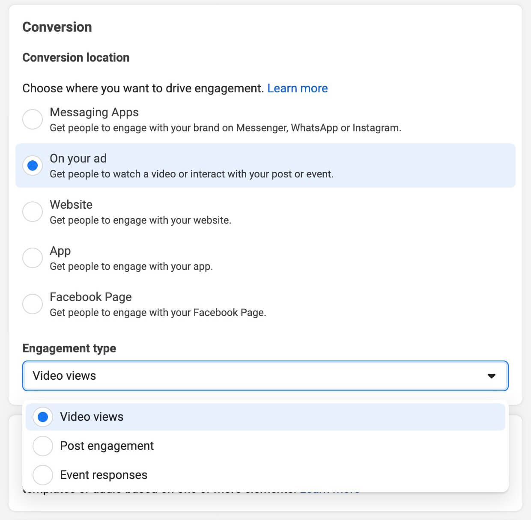This screenshot has width=531, height=520.
Task: Choose the Post engagement radio circle
Action: (x=43, y=446)
